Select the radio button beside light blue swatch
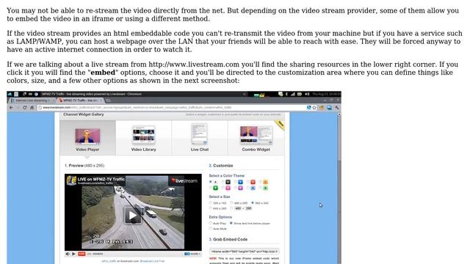Screen dimensions: 470x264 click(248, 188)
